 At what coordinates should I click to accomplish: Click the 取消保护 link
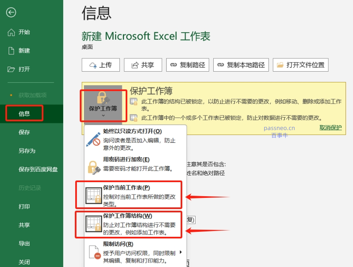[331, 127]
